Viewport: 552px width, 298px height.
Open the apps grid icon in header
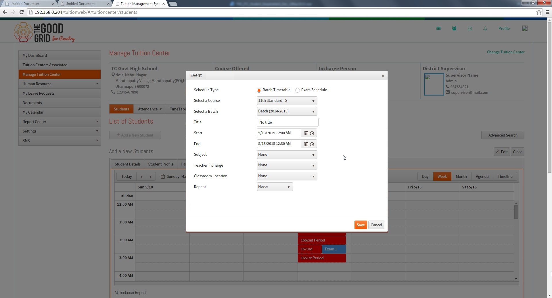click(438, 28)
